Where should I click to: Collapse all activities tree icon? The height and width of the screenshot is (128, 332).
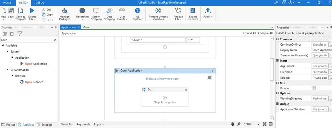point(12,34)
